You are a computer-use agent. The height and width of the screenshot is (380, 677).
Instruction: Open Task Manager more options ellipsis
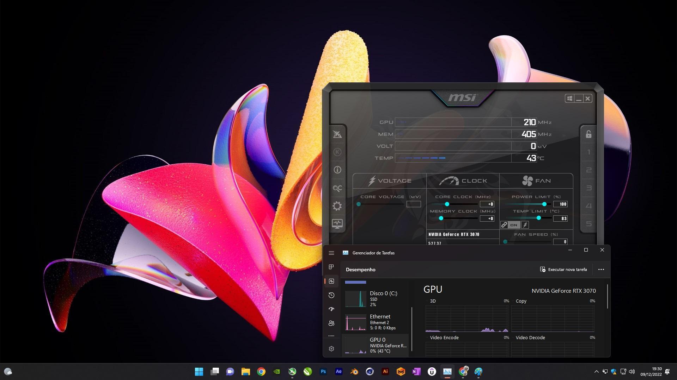(x=601, y=270)
